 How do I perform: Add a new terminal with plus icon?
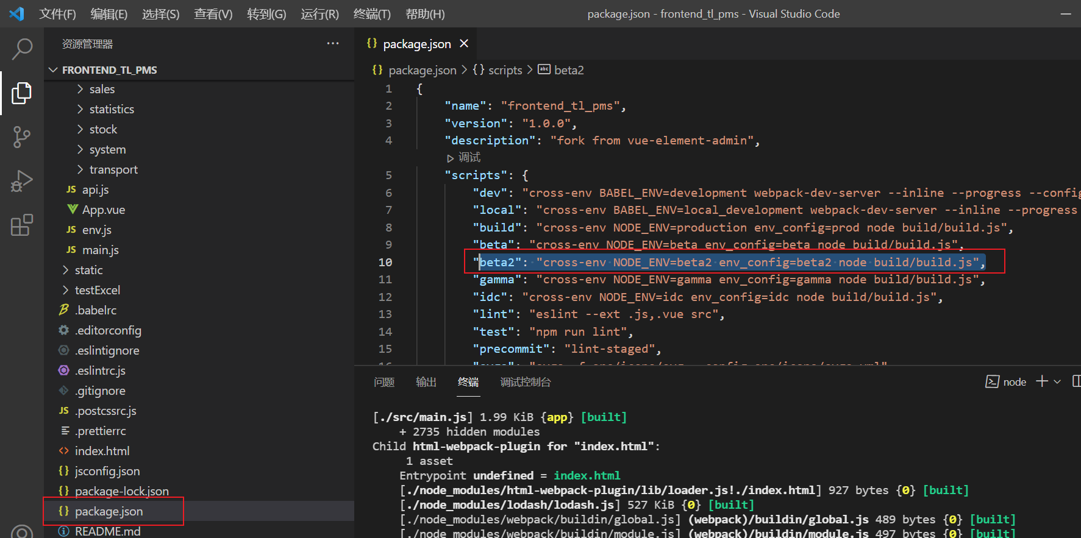pos(1041,381)
